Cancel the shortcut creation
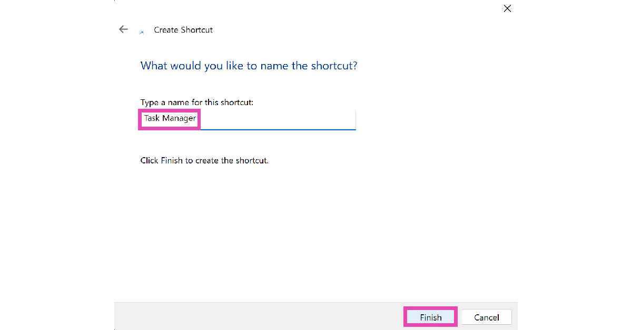Viewport: 632px width, 330px height. coord(486,317)
